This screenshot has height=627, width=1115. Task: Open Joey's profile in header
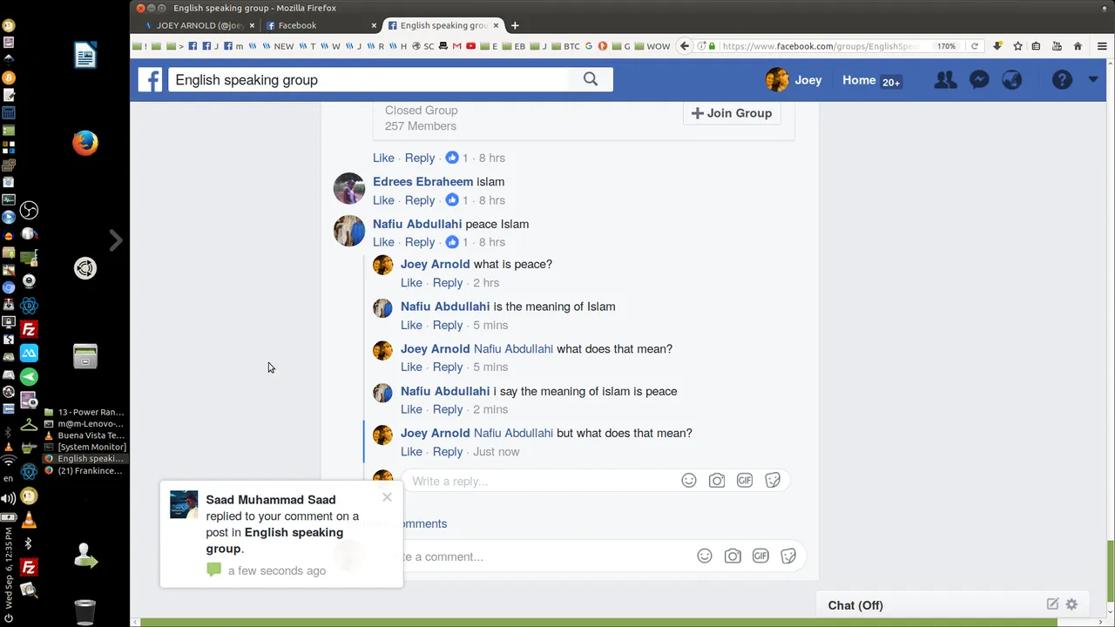point(794,80)
